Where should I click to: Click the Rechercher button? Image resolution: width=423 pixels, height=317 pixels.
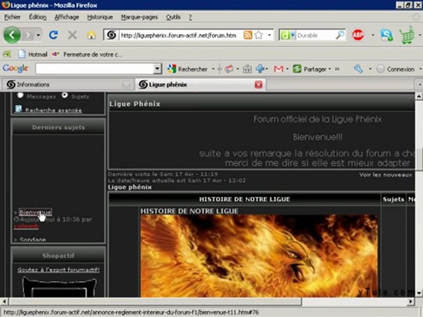[x=188, y=69]
